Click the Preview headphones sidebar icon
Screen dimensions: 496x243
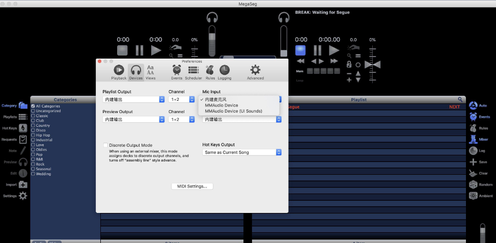[23, 162]
